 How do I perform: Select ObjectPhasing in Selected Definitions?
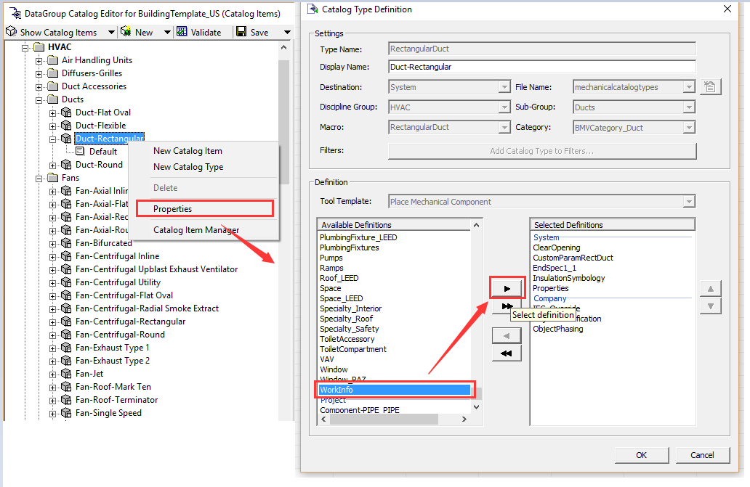click(x=557, y=329)
